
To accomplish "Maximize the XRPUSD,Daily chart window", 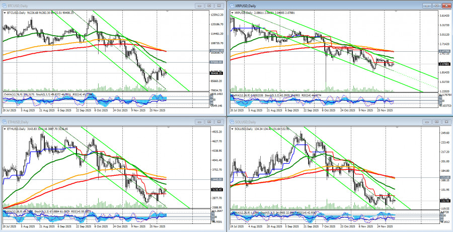I will click(x=437, y=6).
